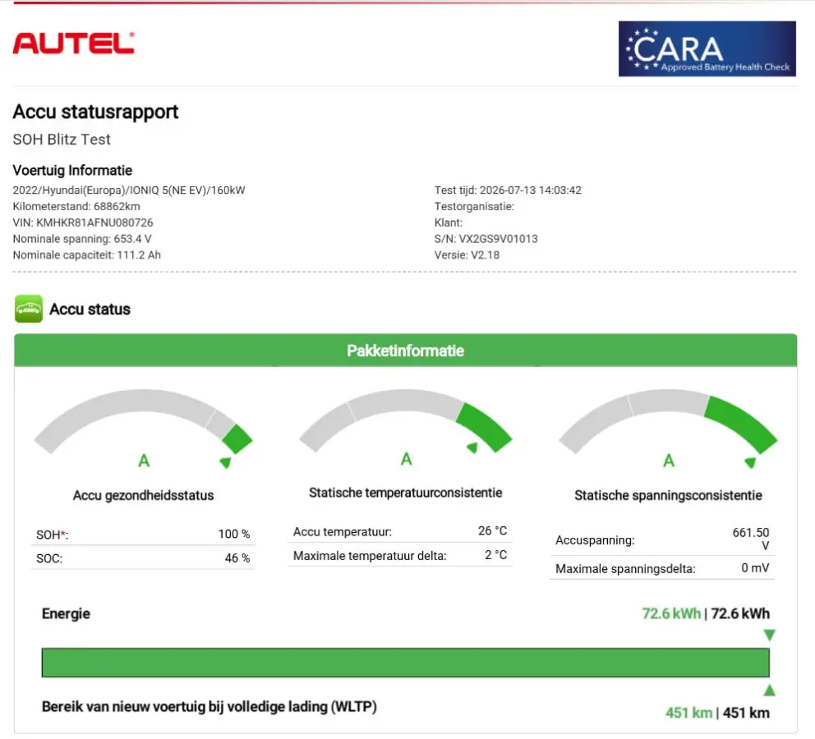Click the Maximale temperatuur delta value '2 °C'
The width and height of the screenshot is (815, 739).
pos(496,554)
